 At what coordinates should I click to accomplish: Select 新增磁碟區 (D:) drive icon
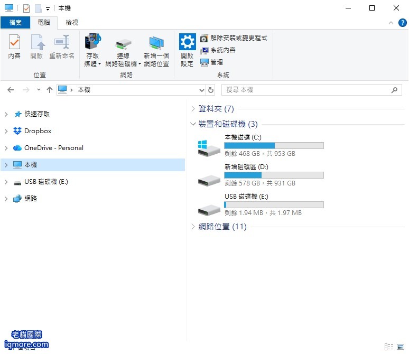(209, 180)
